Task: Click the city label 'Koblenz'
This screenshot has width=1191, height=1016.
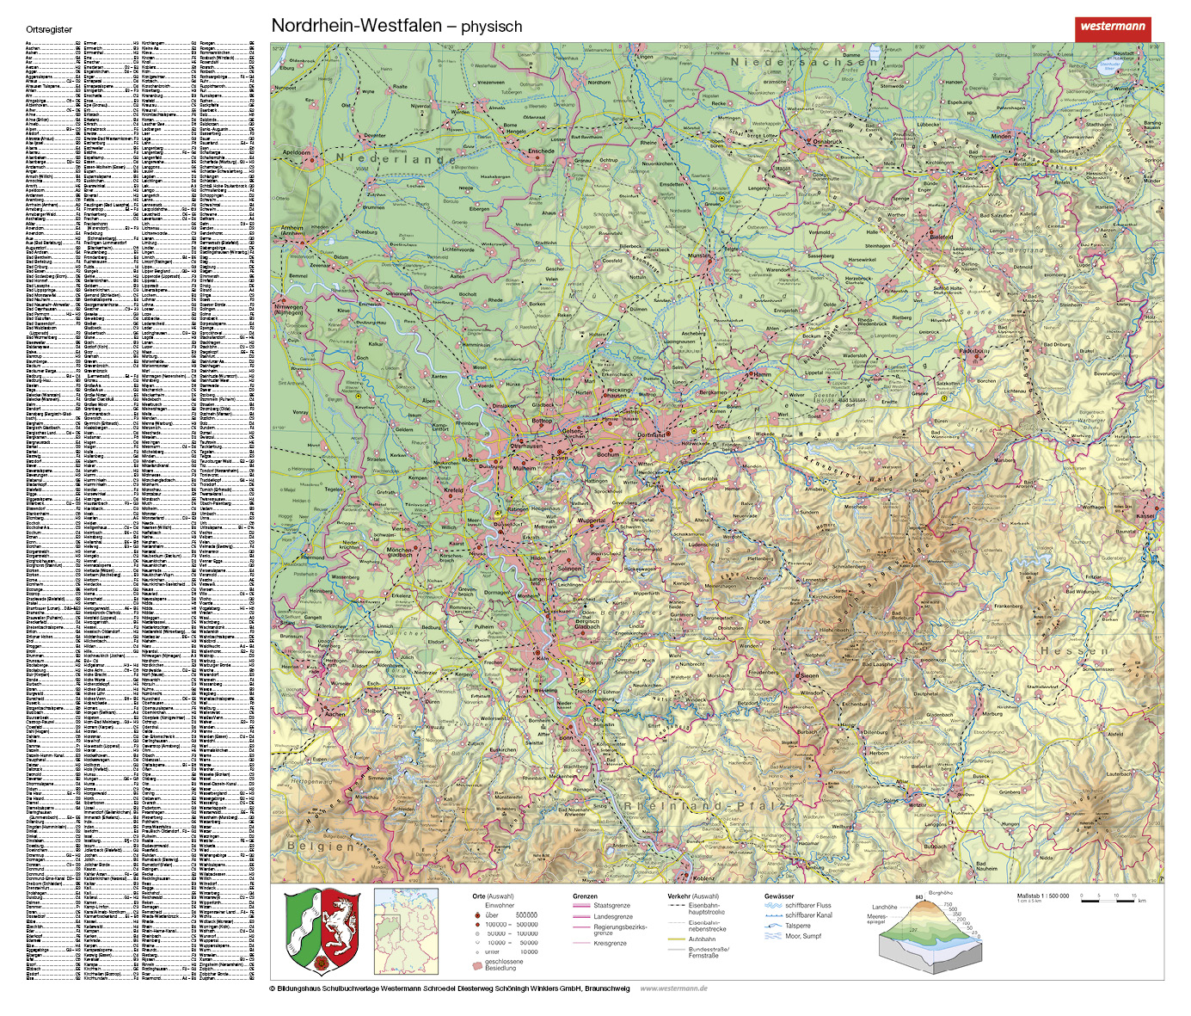Action: tap(703, 878)
